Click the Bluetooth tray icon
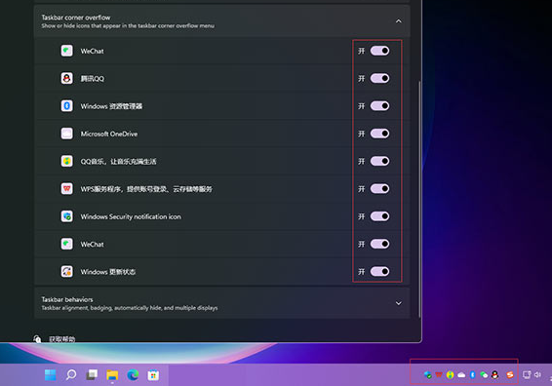Image resolution: width=552 pixels, height=386 pixels. tap(472, 375)
